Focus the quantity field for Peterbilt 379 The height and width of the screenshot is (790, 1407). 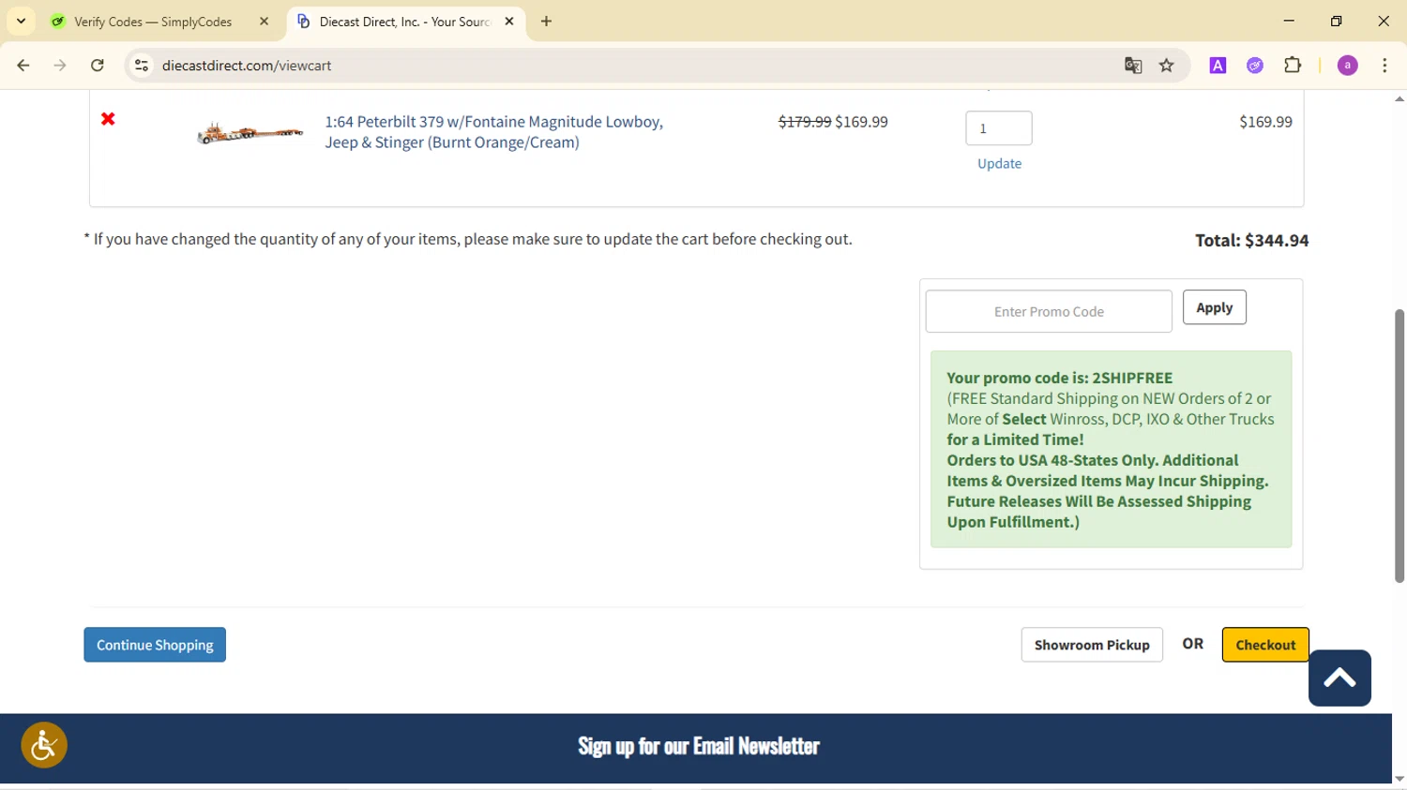coord(999,128)
